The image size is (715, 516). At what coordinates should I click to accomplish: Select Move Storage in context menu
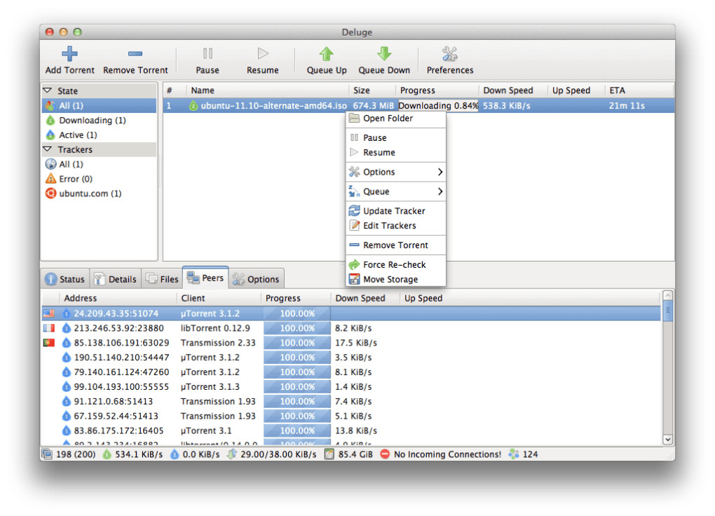tap(396, 279)
